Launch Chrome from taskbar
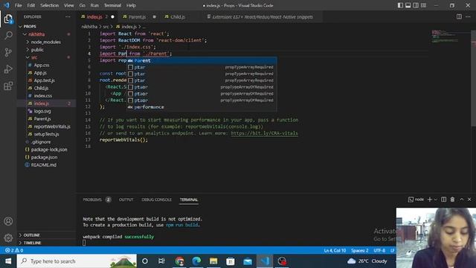The image size is (476, 268). (179, 261)
